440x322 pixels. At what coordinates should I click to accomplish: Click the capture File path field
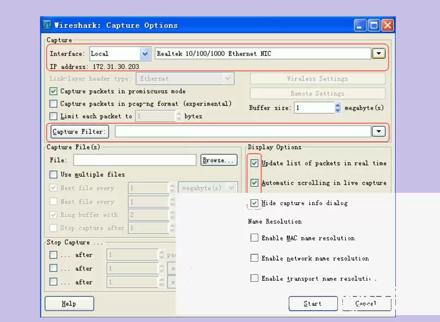[135, 160]
